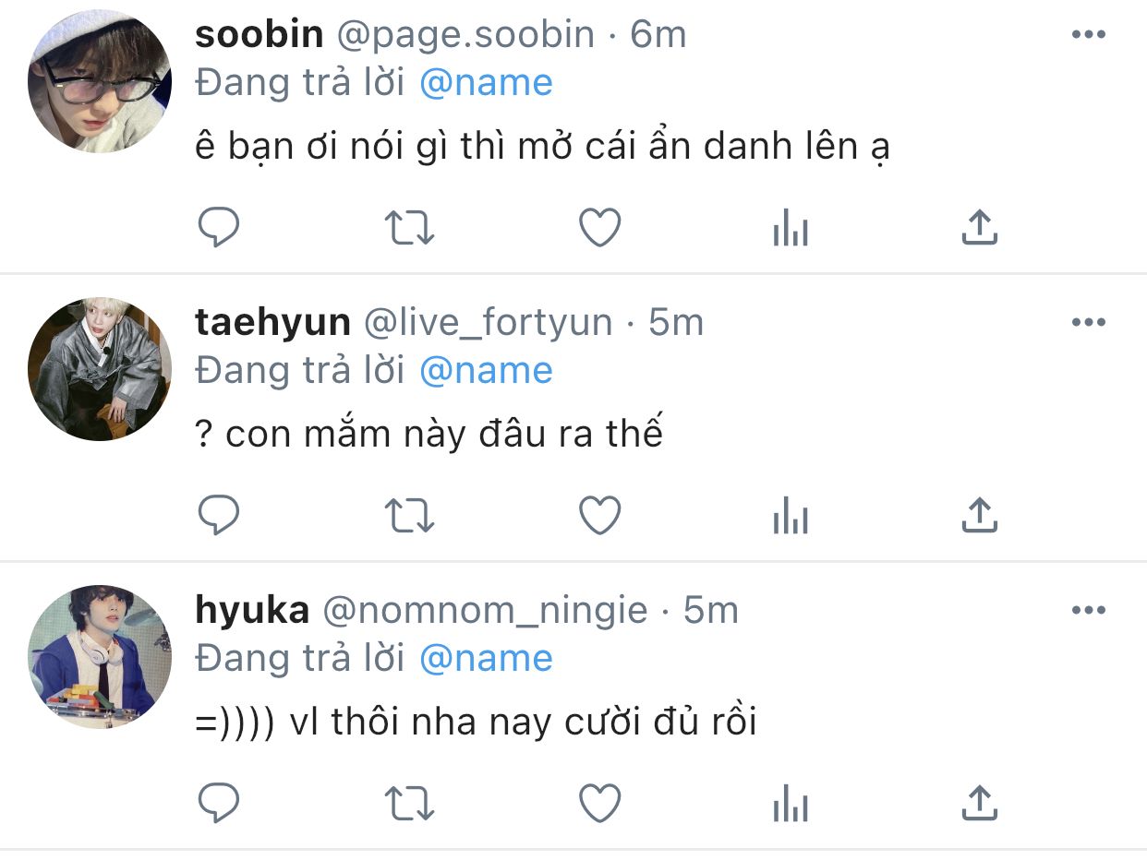The height and width of the screenshot is (860, 1147).
Task: Retweet taehyun's reply
Action: pyautogui.click(x=408, y=515)
